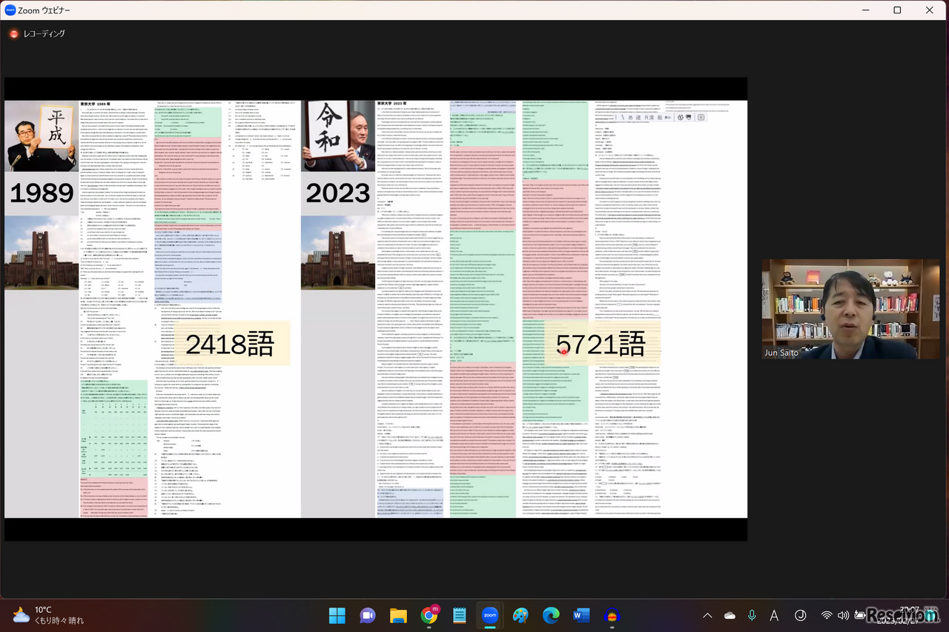Viewport: 949px width, 632px height.
Task: Click the microphone icon in the system tray
Action: click(752, 615)
